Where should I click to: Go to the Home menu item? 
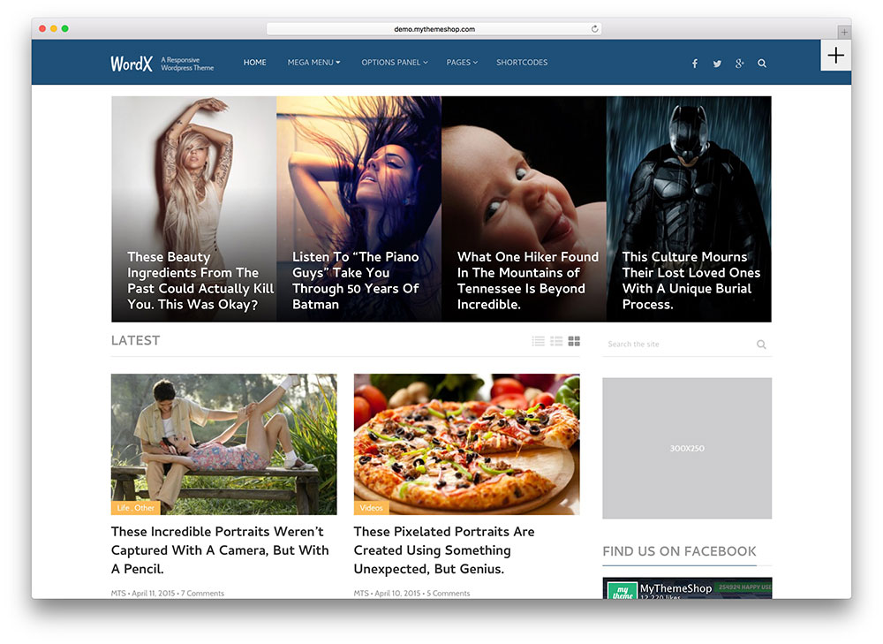(254, 63)
